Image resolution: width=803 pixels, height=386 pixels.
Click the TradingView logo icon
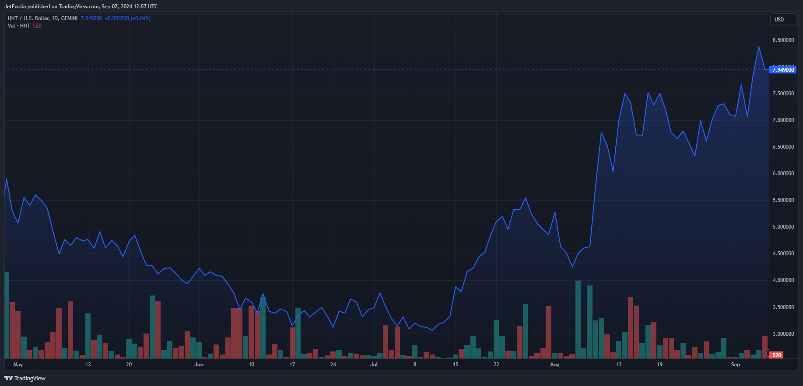pyautogui.click(x=8, y=378)
